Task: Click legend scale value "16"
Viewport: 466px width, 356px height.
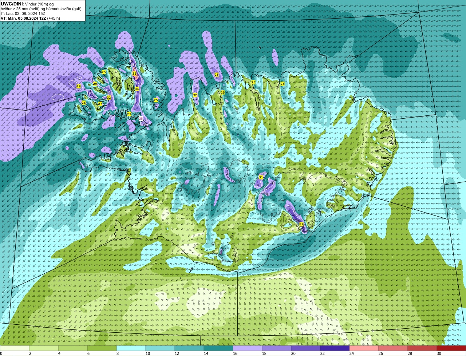Action: (235, 353)
